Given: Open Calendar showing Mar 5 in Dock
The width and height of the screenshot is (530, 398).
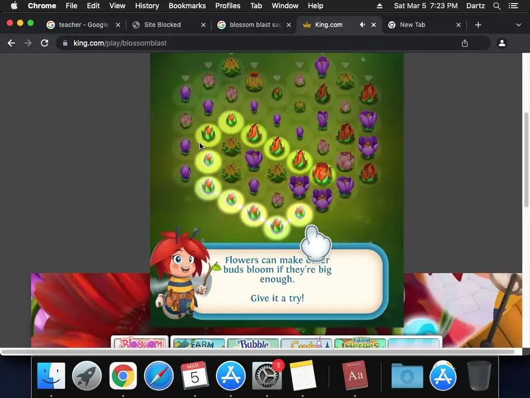Looking at the screenshot, I should tap(195, 376).
